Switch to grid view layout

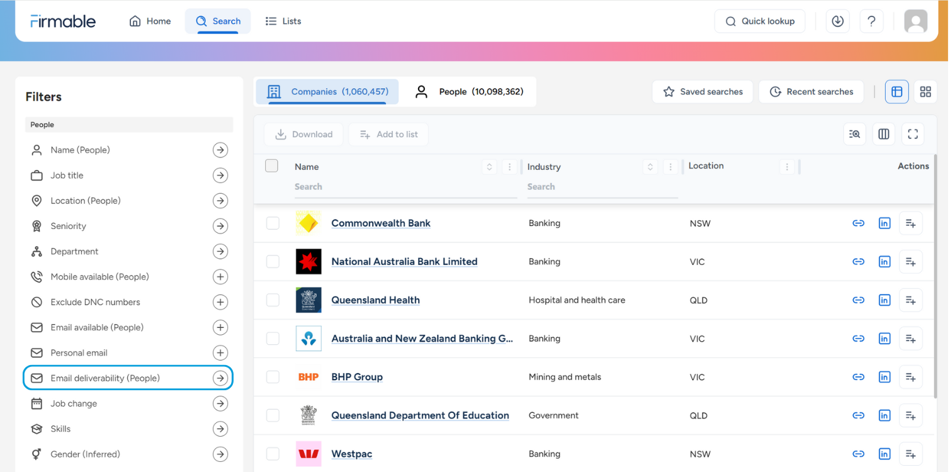point(925,91)
